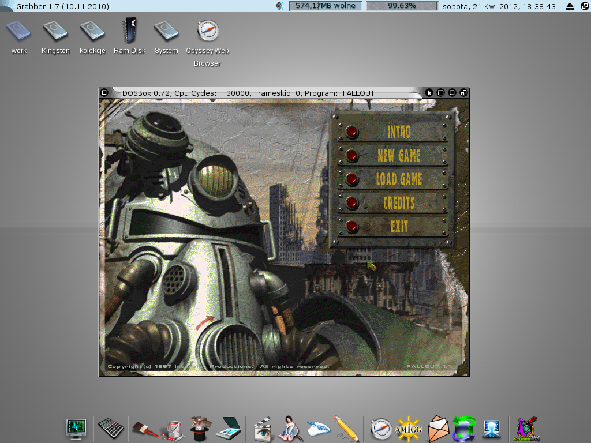Open the flatbed scanner dock icon
Viewport: 591px width, 443px height.
pos(230,429)
